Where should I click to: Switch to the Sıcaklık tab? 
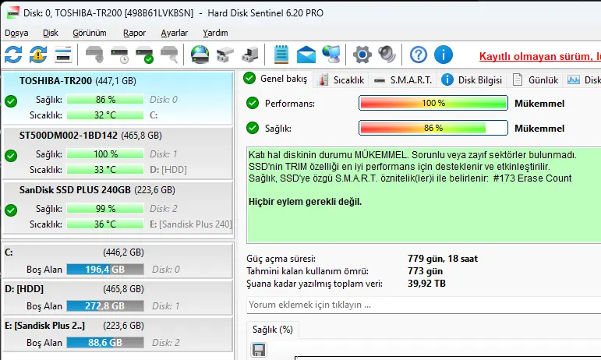(x=341, y=80)
